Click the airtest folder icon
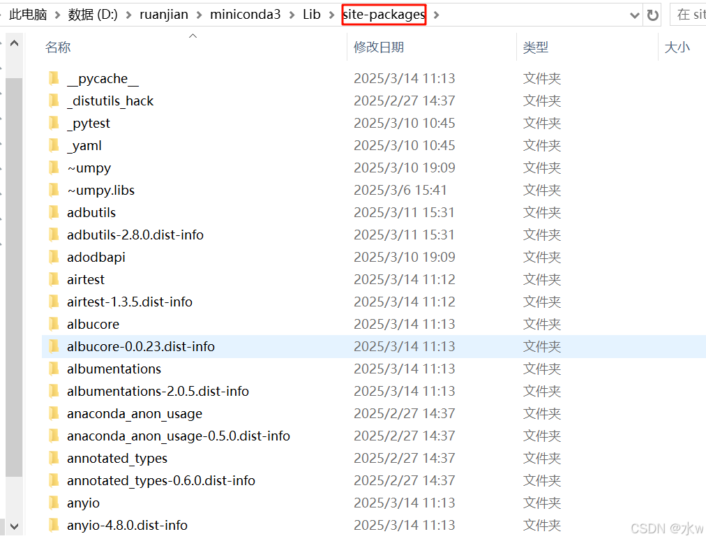706x541 pixels. pos(54,279)
